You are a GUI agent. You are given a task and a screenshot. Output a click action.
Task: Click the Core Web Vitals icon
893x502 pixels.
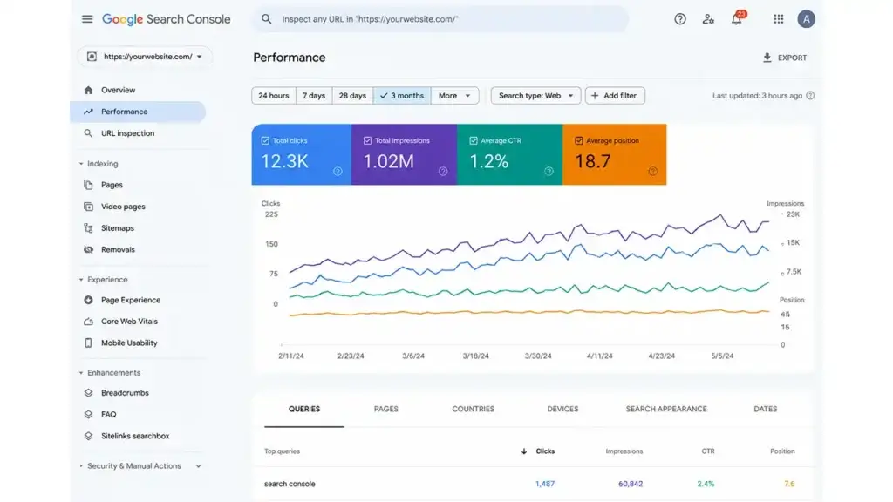coord(88,322)
